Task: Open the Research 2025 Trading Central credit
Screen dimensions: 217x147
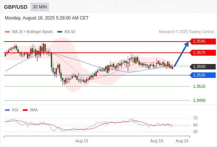Action: coord(186,32)
